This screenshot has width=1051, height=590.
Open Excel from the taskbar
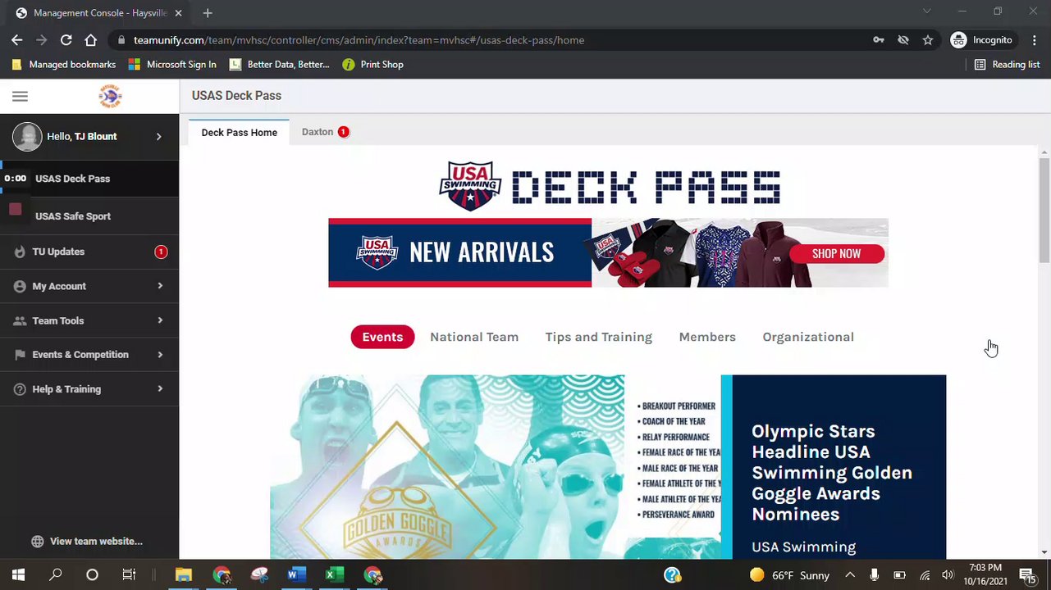(334, 575)
